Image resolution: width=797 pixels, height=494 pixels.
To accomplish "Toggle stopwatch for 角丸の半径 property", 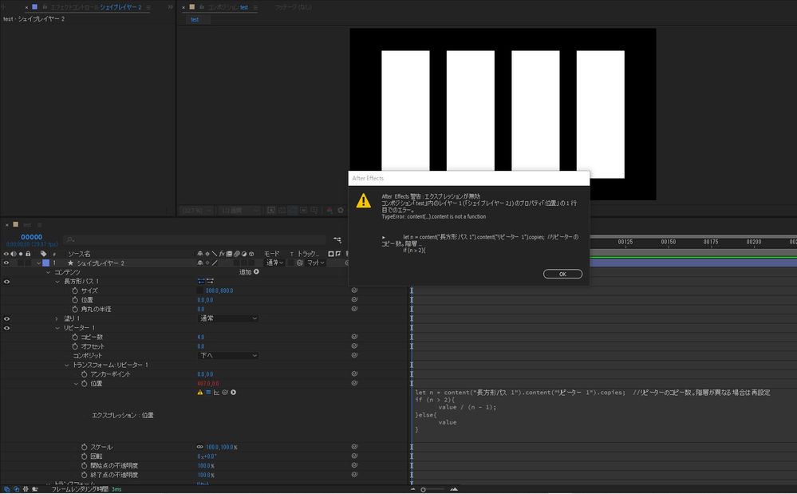I will click(x=75, y=309).
